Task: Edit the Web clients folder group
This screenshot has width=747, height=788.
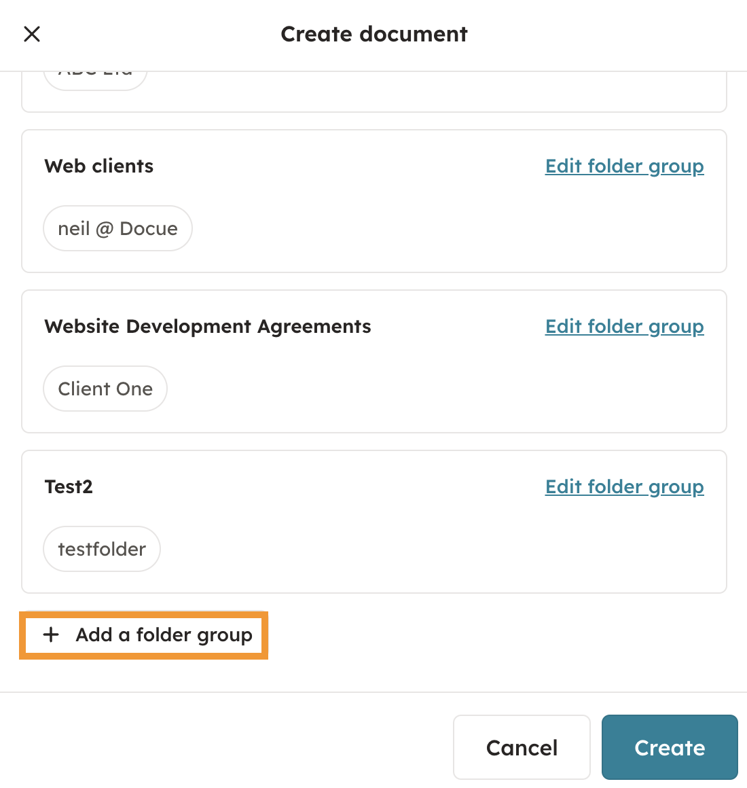Action: pos(624,166)
